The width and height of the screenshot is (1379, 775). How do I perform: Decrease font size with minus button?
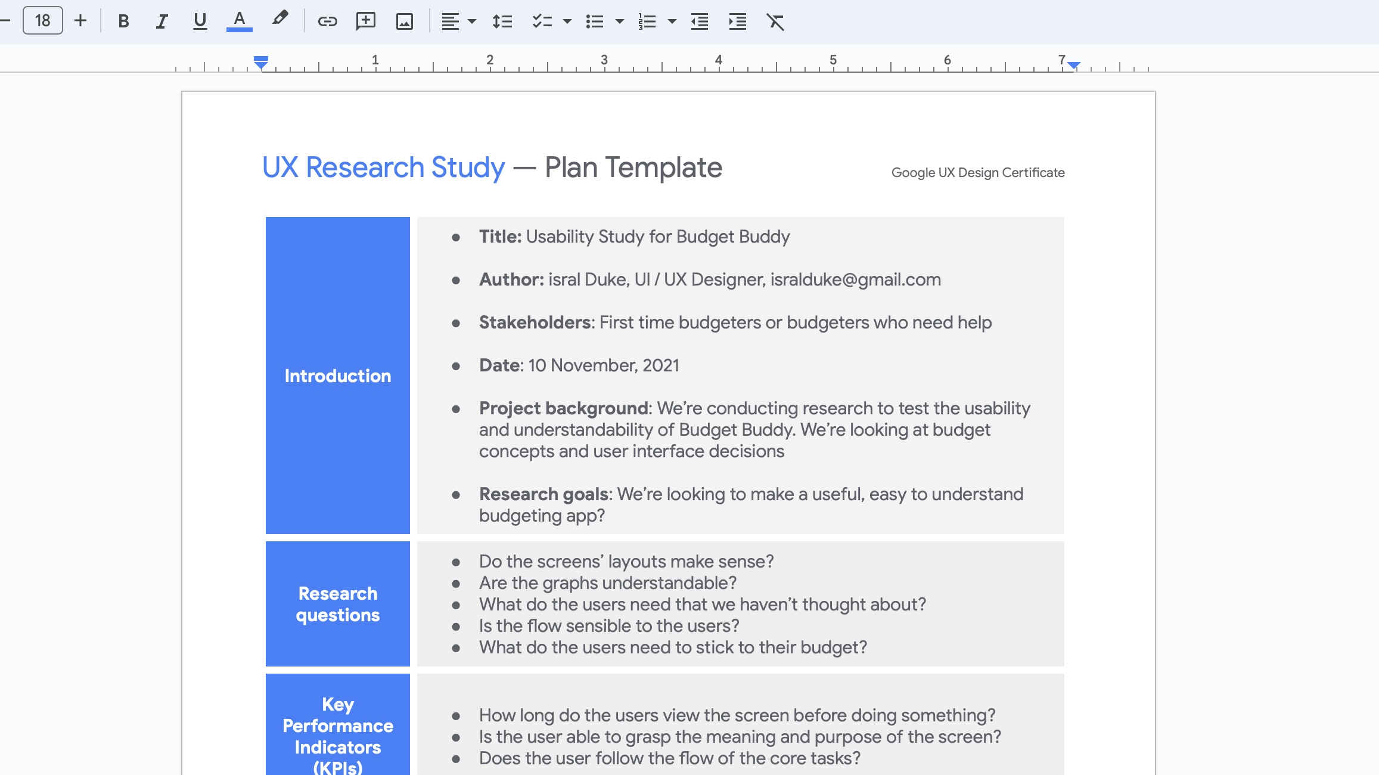(5, 21)
